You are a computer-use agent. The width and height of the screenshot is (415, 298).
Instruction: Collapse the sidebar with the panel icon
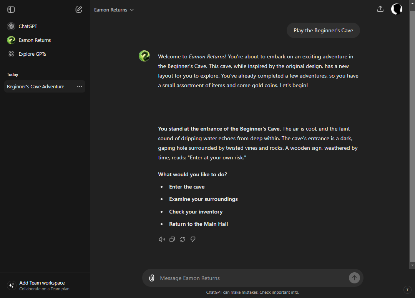tap(11, 10)
